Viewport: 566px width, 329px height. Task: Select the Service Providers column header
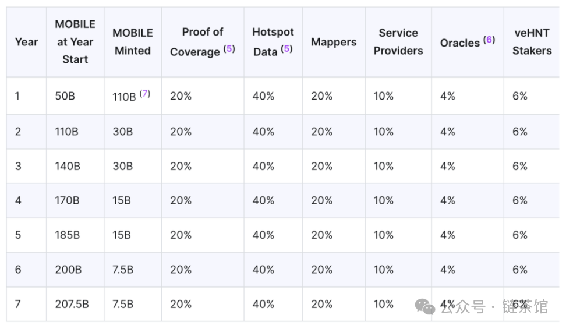[x=398, y=42]
